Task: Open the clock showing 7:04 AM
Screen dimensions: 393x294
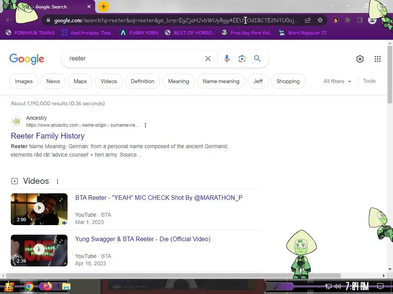Action: [357, 286]
